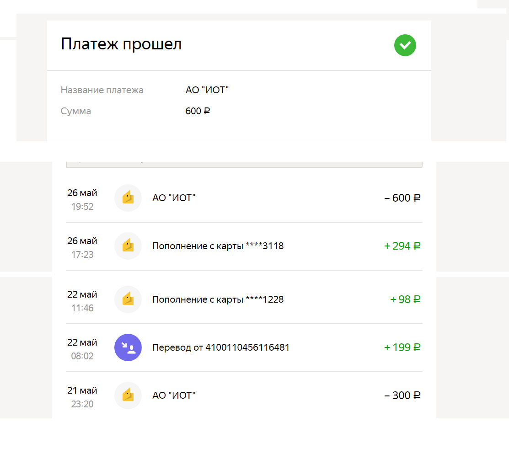
Task: Open the АО "ИОТ" transaction dated 26 May
Action: point(174,198)
